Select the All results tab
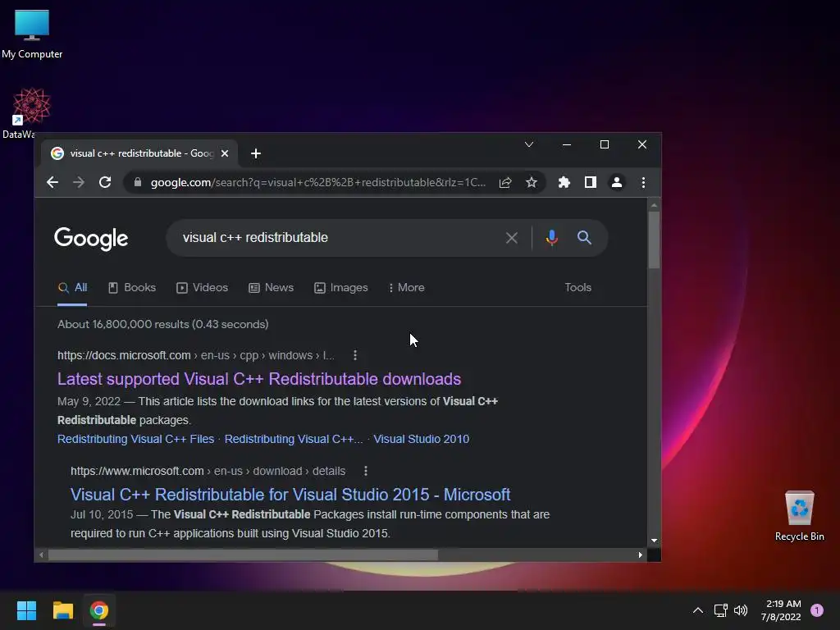 pos(72,288)
